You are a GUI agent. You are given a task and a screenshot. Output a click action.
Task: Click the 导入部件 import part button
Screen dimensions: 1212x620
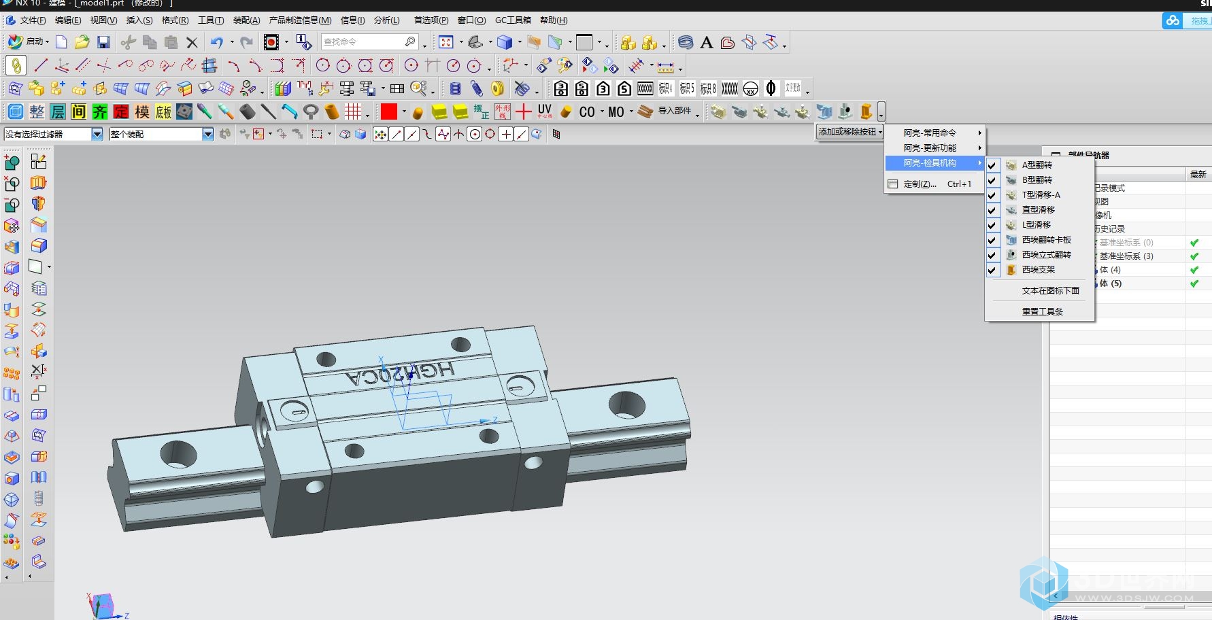pos(666,111)
